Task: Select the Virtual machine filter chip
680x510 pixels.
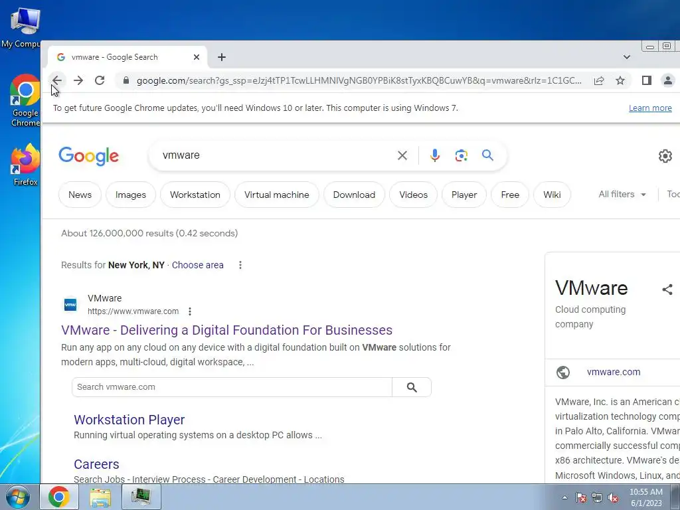Action: coord(277,195)
